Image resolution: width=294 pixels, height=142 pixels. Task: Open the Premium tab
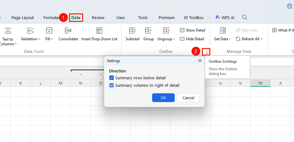pos(167,17)
